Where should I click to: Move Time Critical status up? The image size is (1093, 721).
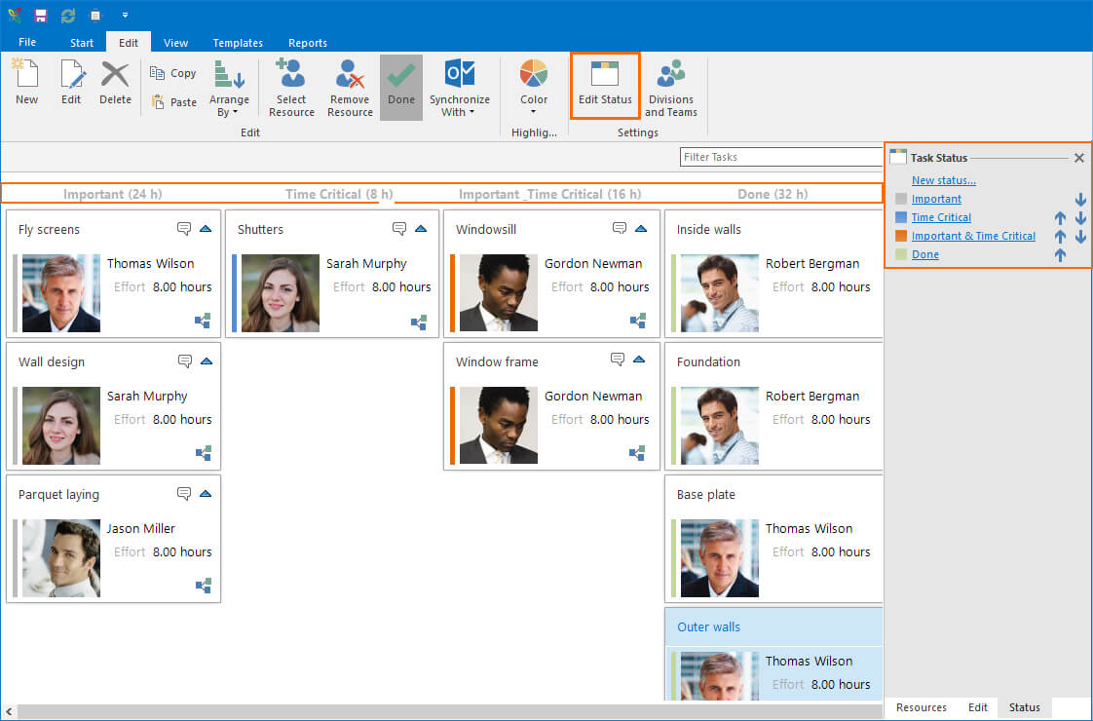pos(1060,217)
